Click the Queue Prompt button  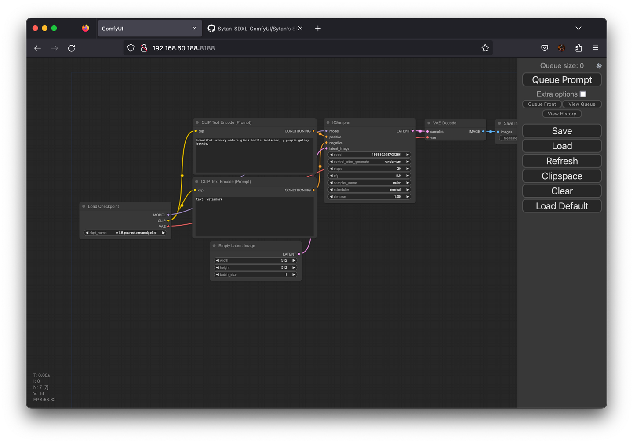tap(562, 79)
